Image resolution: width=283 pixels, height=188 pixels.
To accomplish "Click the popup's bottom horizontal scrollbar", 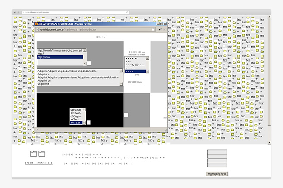I will pos(99,129).
